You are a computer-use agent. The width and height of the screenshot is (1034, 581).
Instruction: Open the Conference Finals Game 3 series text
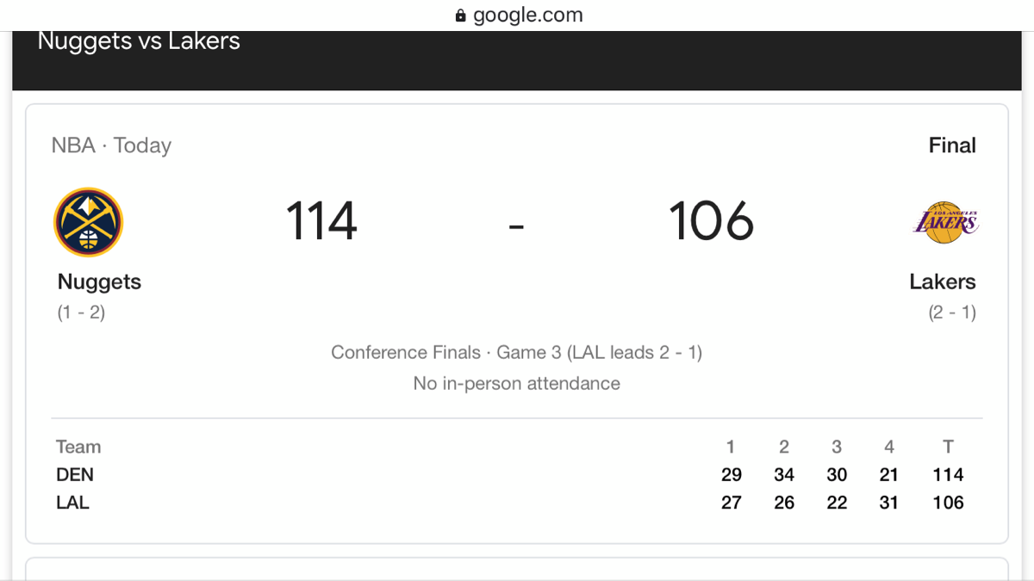[516, 352]
